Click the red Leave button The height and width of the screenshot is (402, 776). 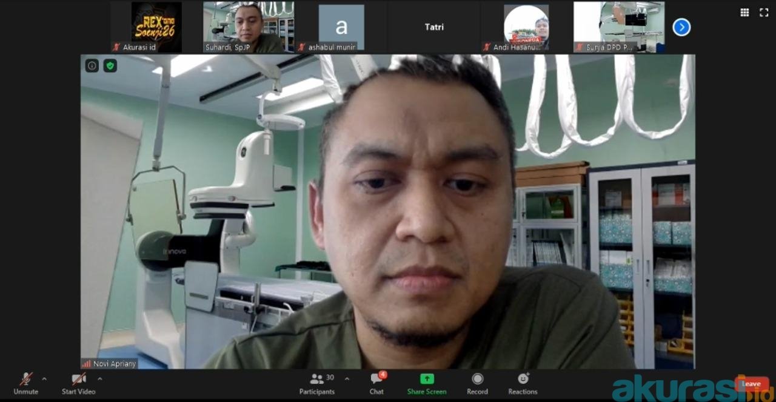click(x=751, y=383)
